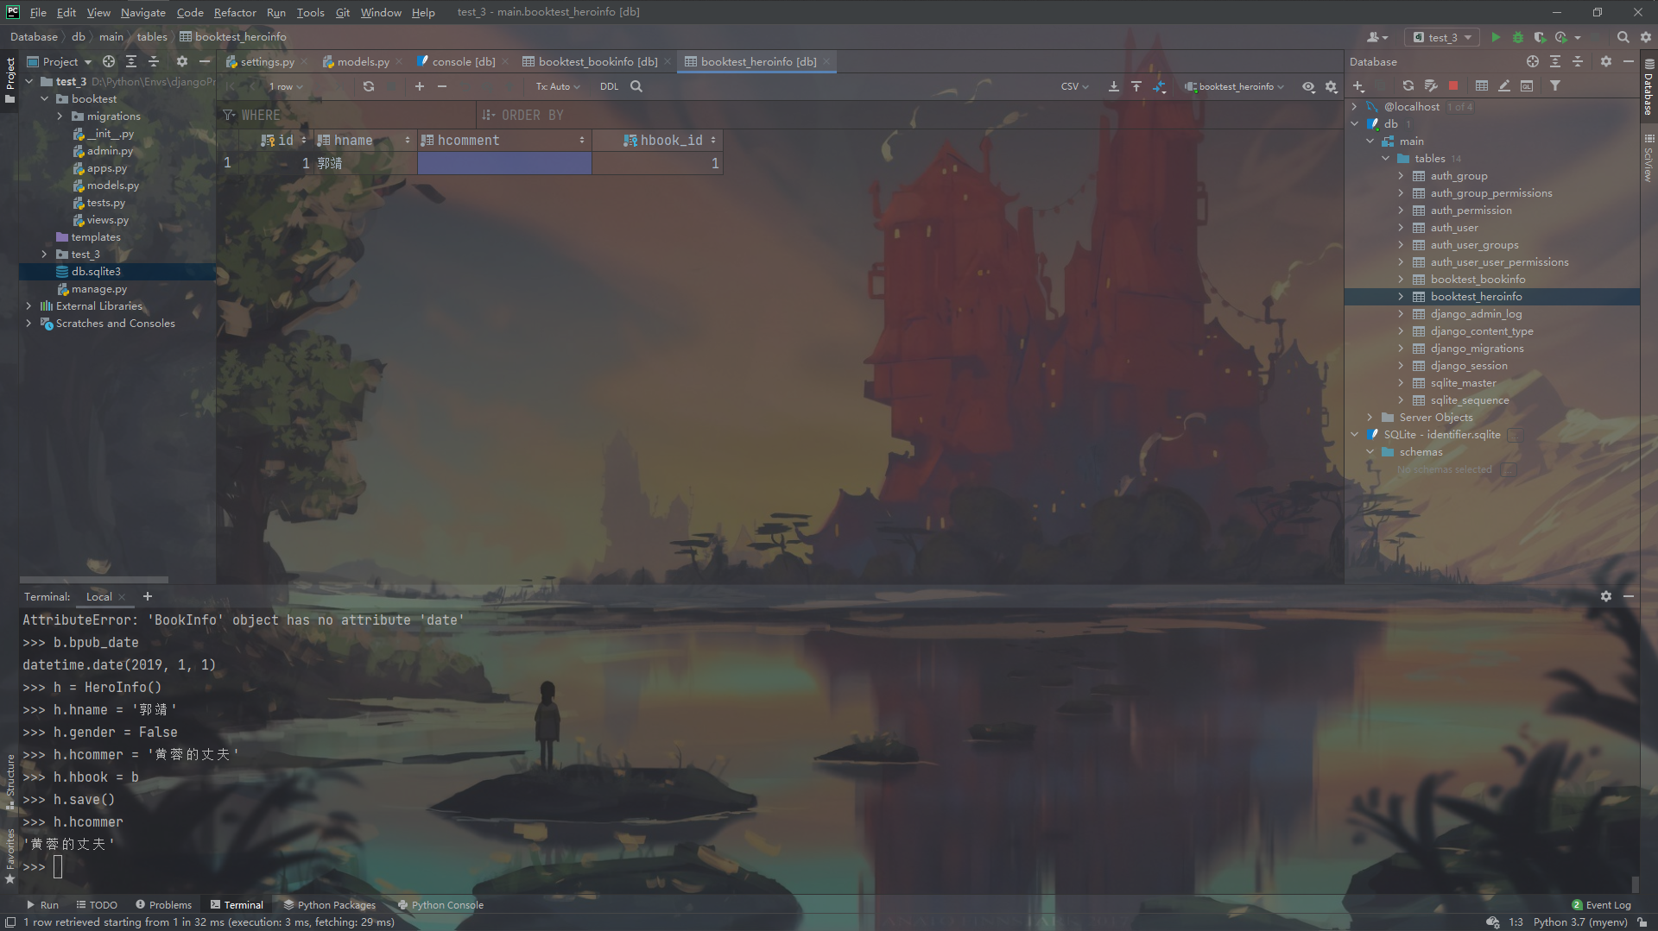Add a new data source in Database panel

tap(1358, 86)
